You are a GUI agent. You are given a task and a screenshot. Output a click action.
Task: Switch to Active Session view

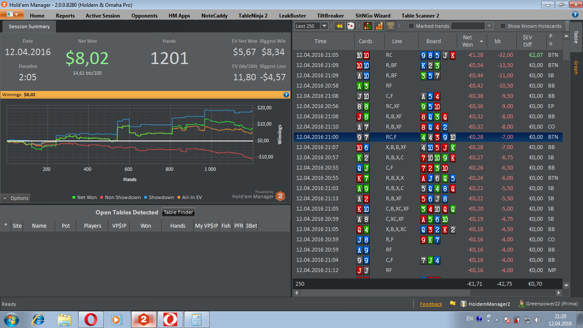coord(103,15)
